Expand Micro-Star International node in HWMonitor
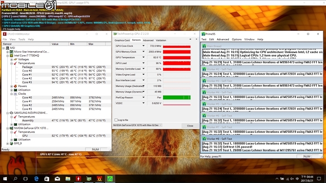This screenshot has width=326, height=183. (8, 52)
